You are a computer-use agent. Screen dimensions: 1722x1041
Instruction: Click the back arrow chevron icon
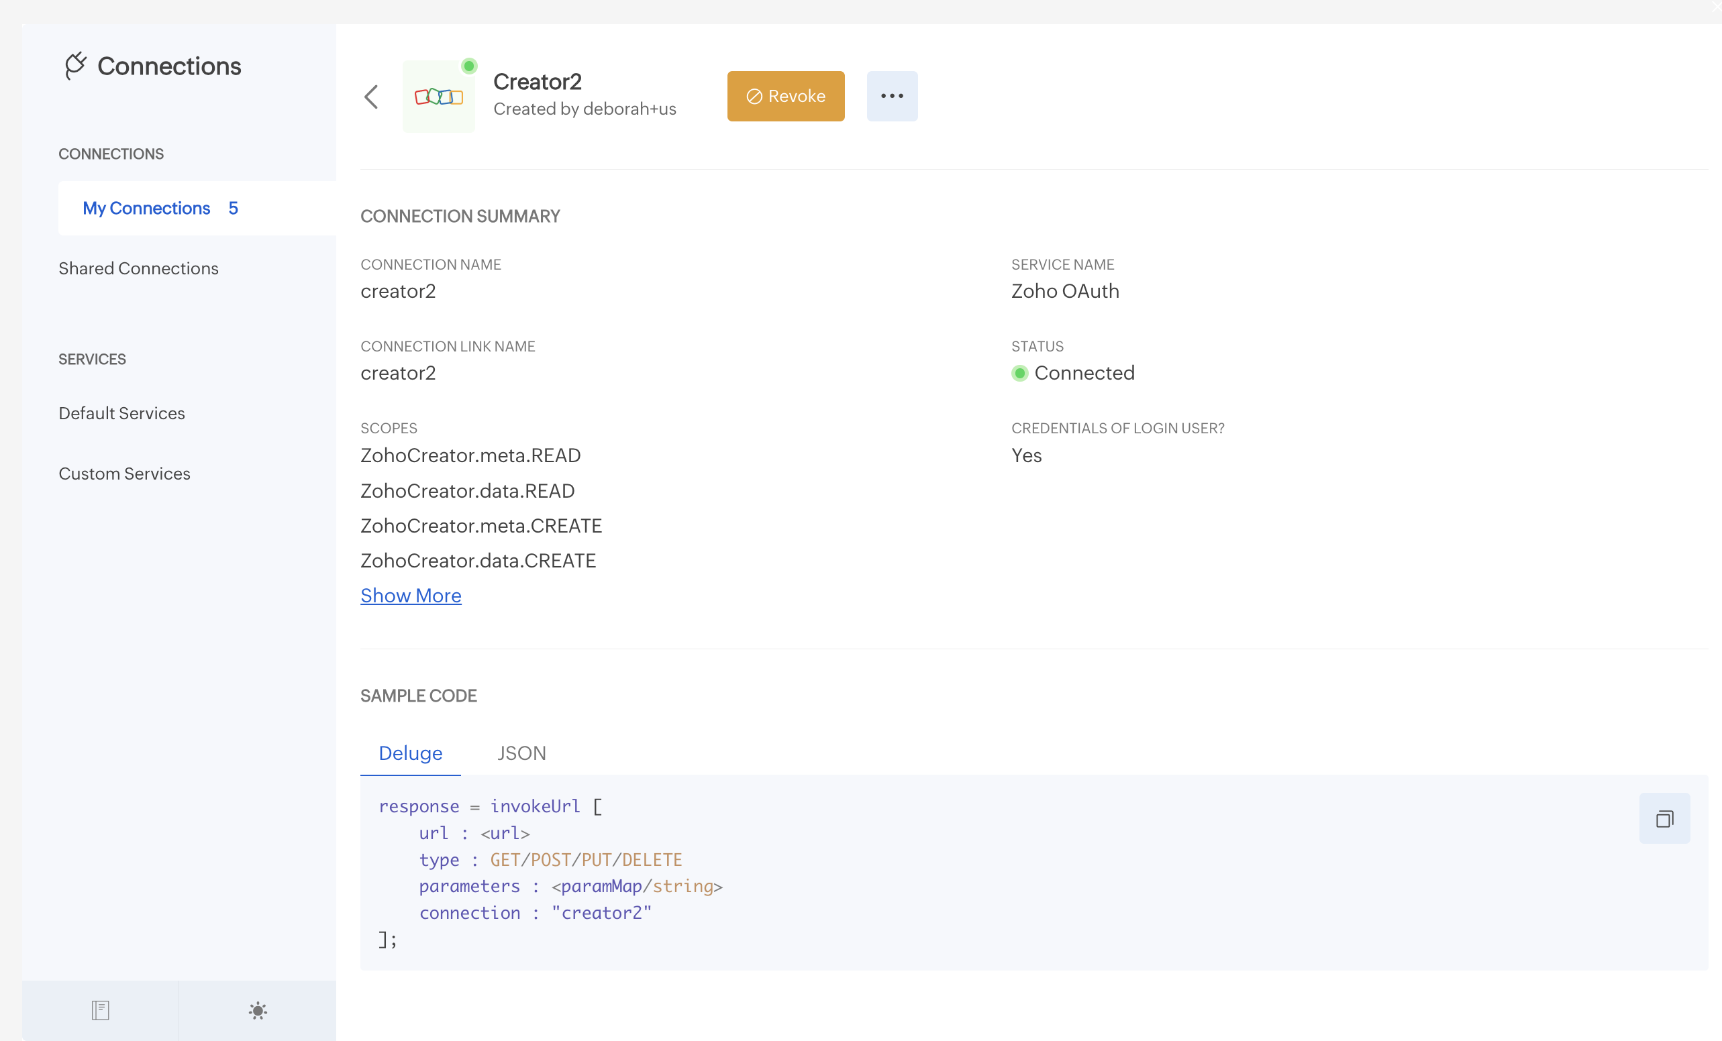371,97
